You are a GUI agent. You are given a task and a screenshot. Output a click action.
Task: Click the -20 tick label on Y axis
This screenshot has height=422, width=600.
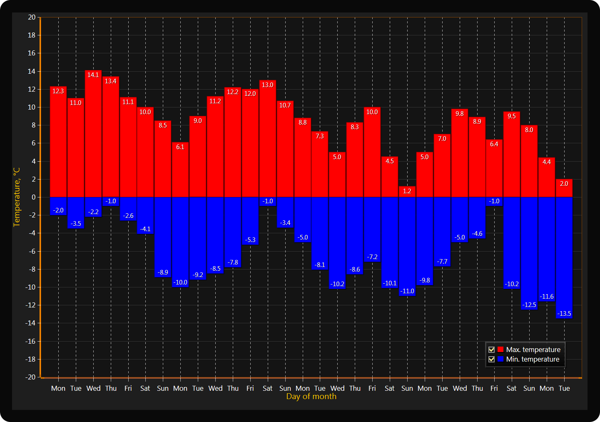coord(30,377)
